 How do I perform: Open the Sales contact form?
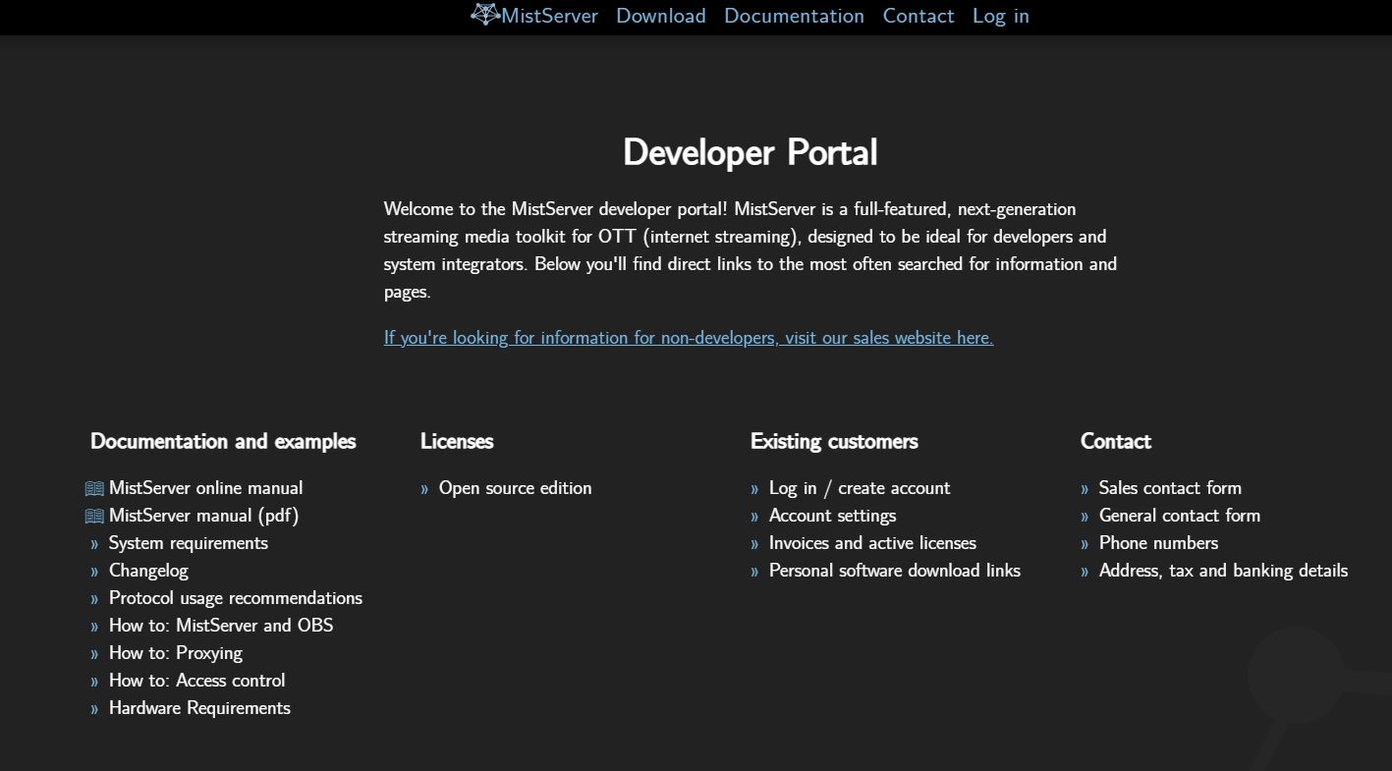1169,488
